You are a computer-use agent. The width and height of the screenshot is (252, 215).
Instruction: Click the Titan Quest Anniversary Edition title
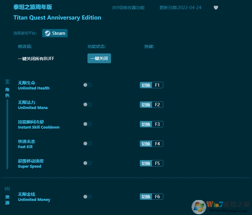(57, 18)
